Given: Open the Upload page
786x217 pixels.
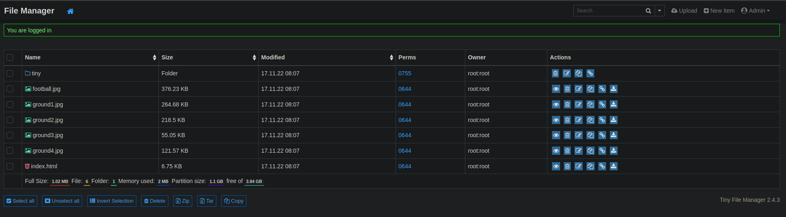Looking at the screenshot, I should (x=684, y=11).
